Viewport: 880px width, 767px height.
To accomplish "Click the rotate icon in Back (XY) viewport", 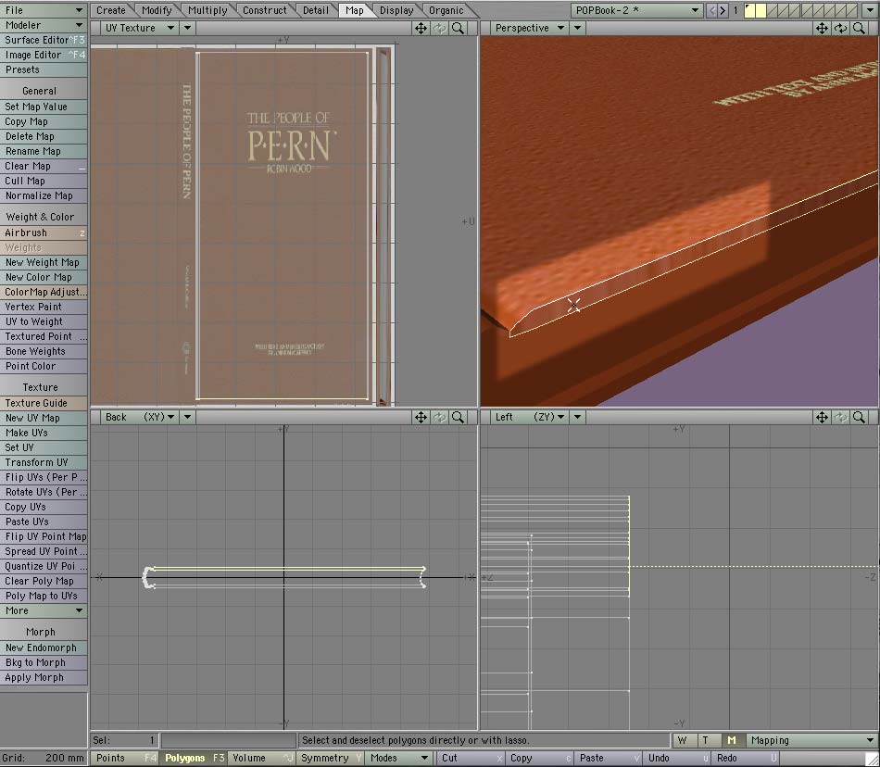I will tap(439, 417).
